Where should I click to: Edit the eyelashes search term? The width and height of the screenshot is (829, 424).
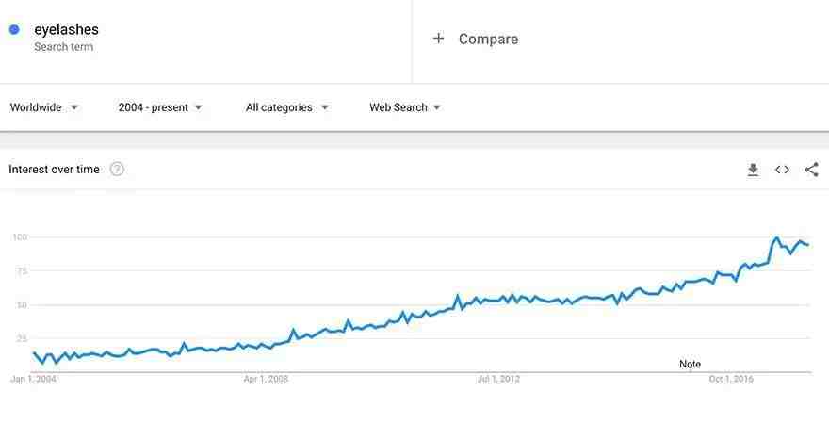(66, 29)
